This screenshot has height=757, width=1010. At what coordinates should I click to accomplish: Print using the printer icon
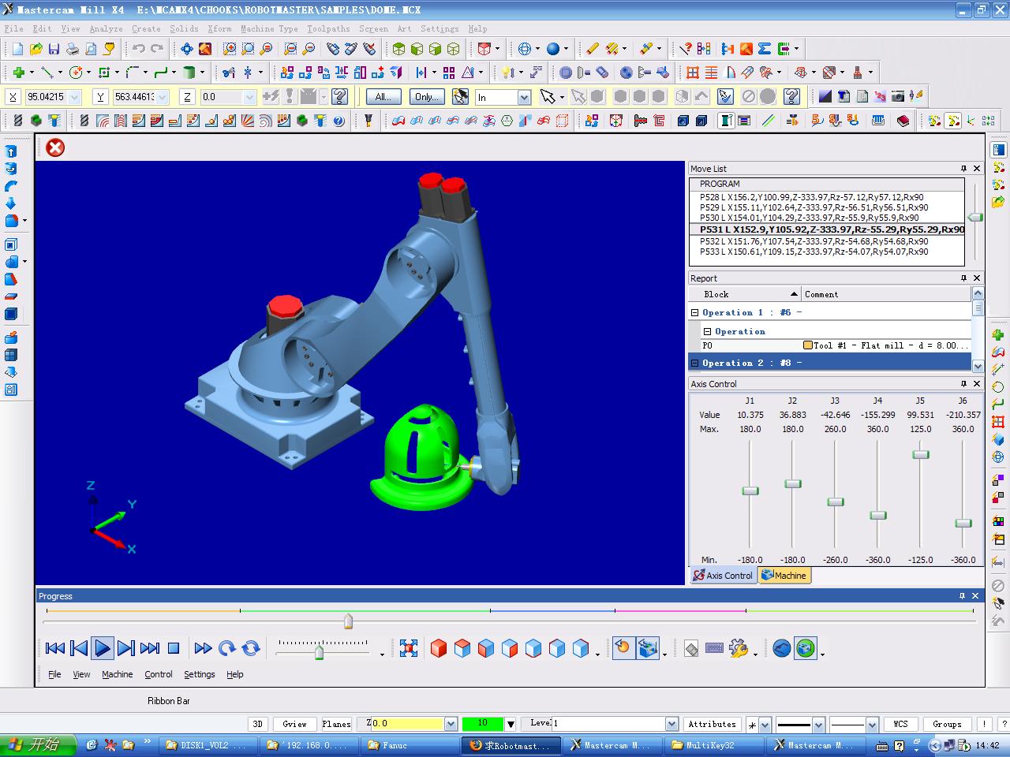click(73, 49)
